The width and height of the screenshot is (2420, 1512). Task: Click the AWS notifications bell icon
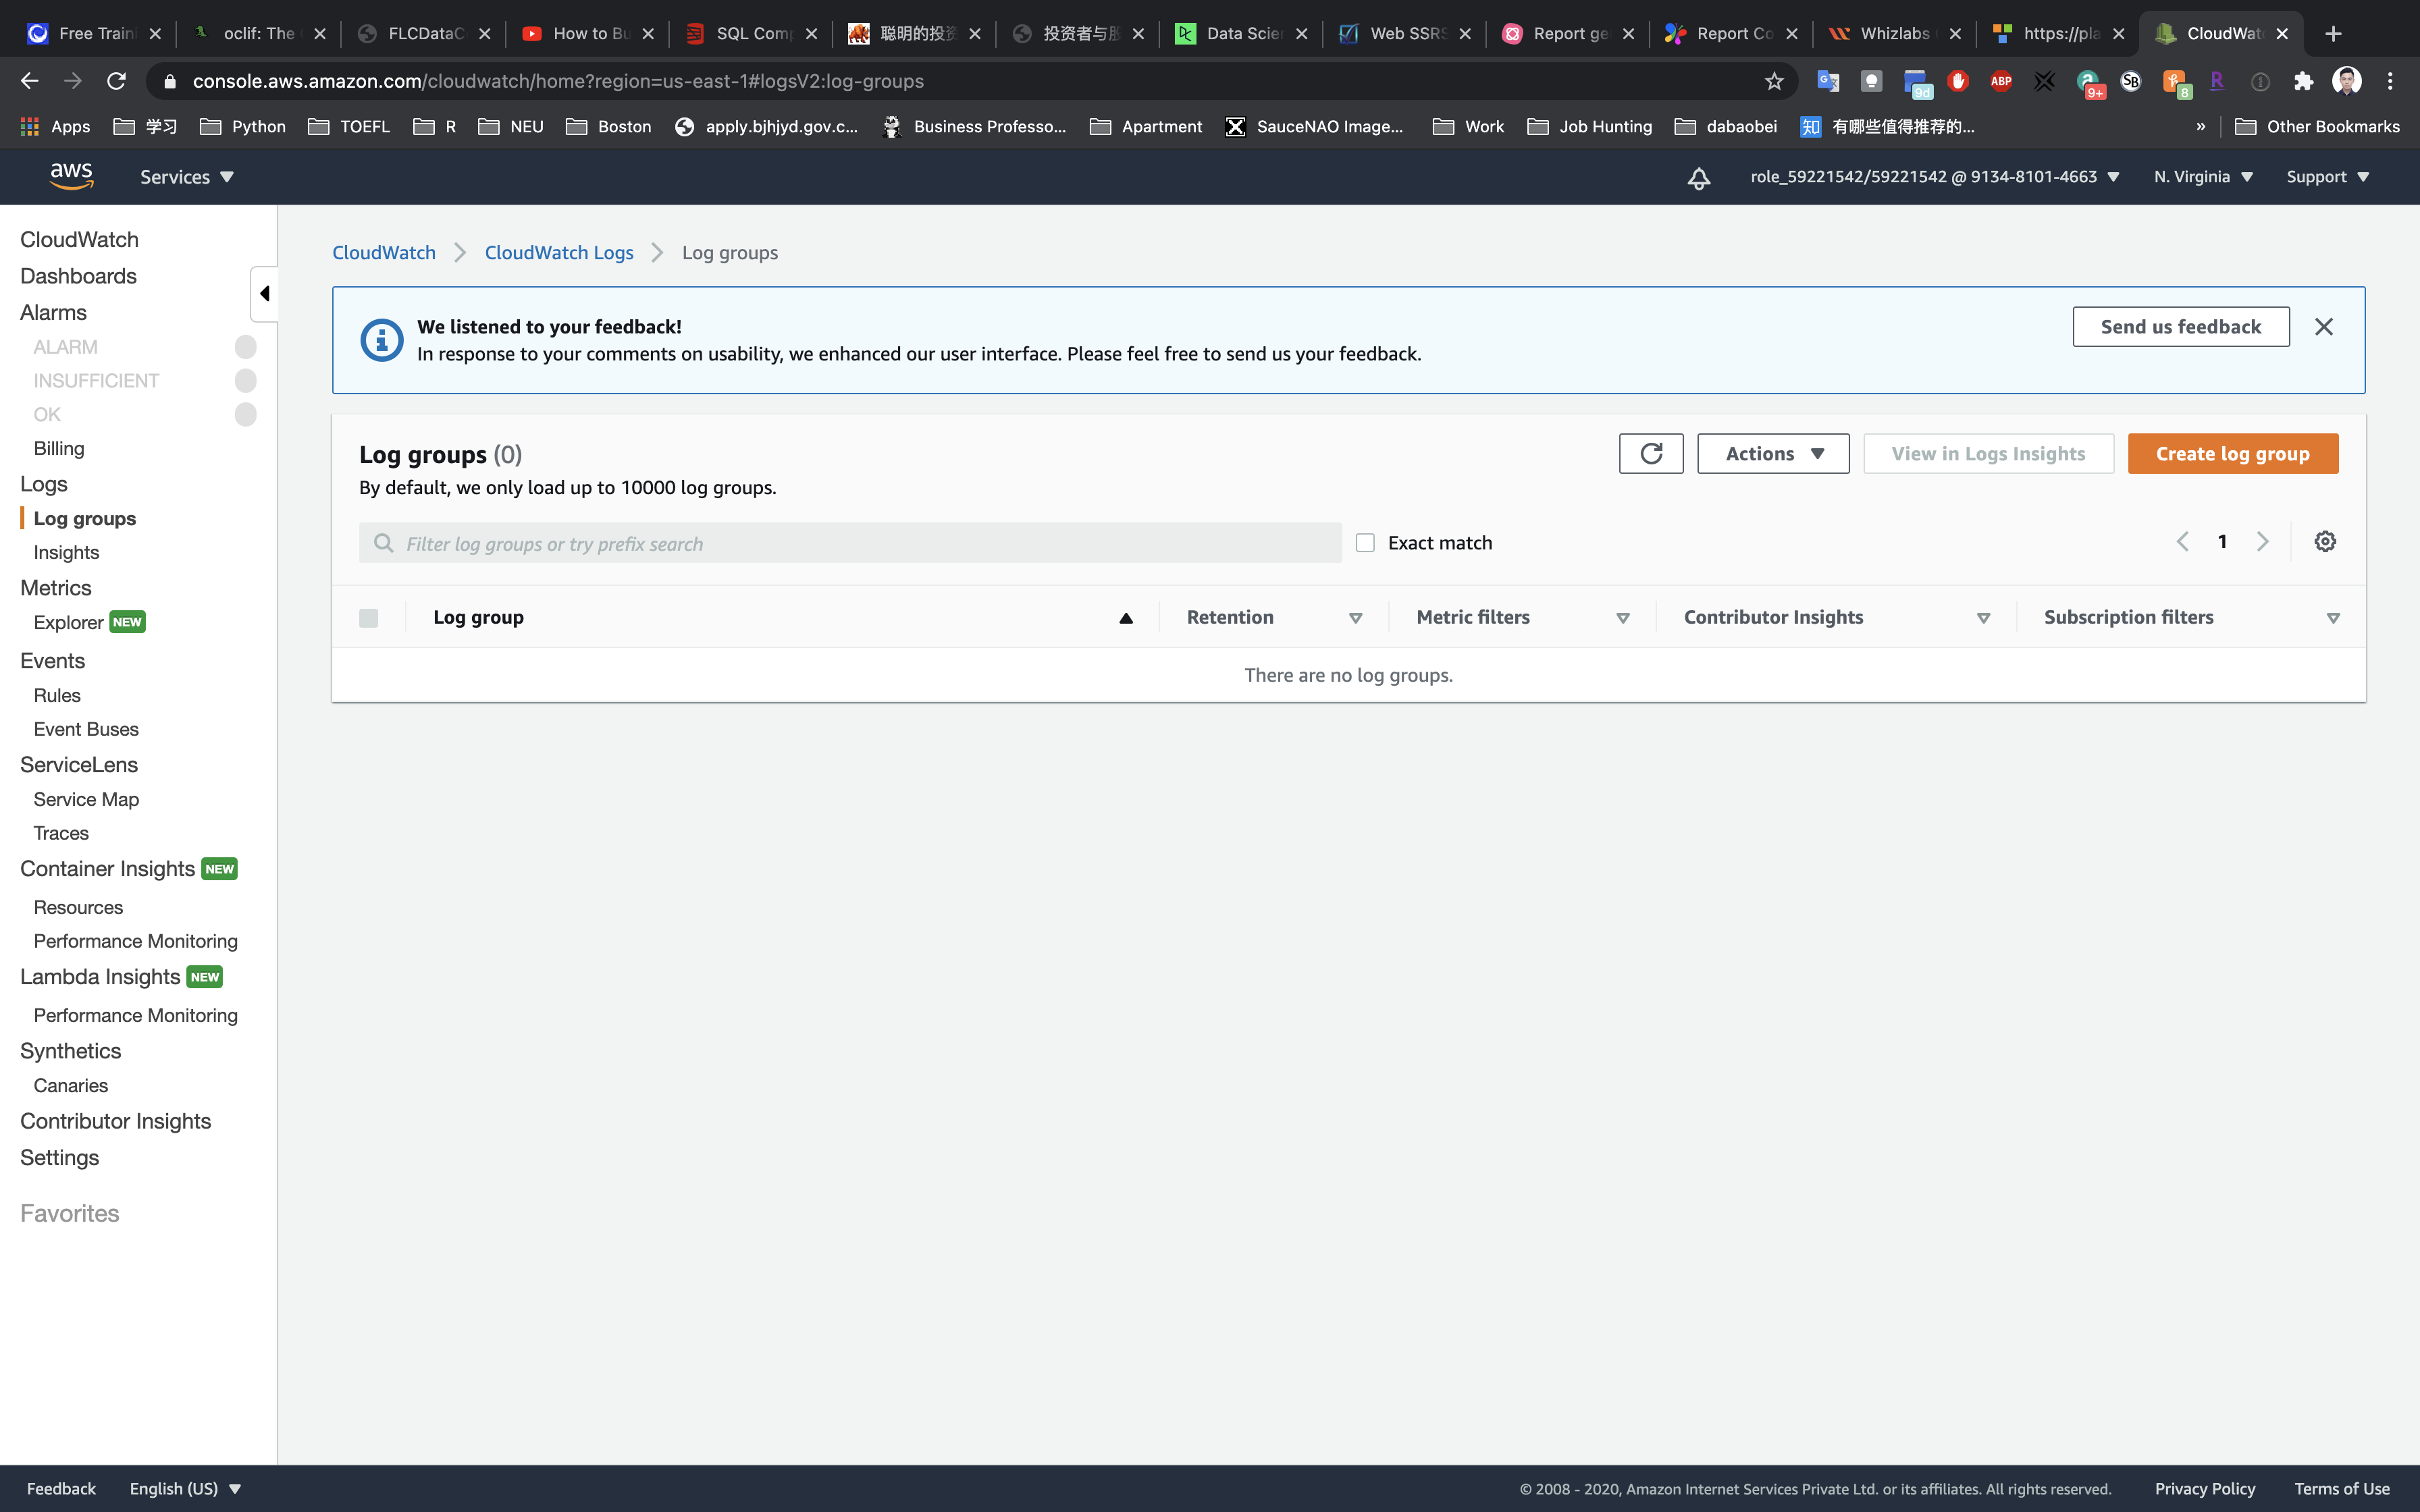[x=1699, y=178]
